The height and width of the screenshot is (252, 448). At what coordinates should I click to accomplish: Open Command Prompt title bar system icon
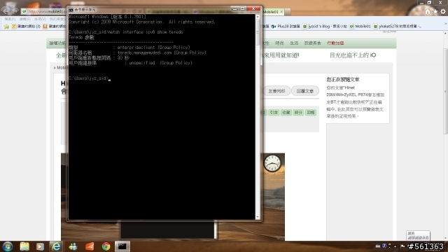(x=71, y=10)
